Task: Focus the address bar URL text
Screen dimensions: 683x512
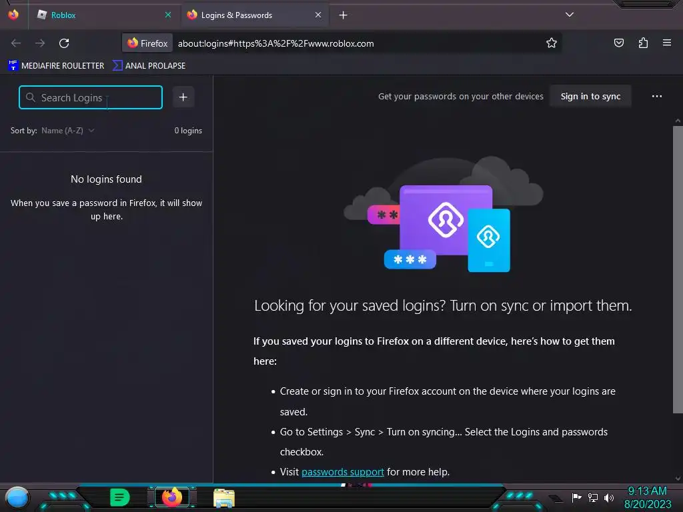Action: coord(275,43)
